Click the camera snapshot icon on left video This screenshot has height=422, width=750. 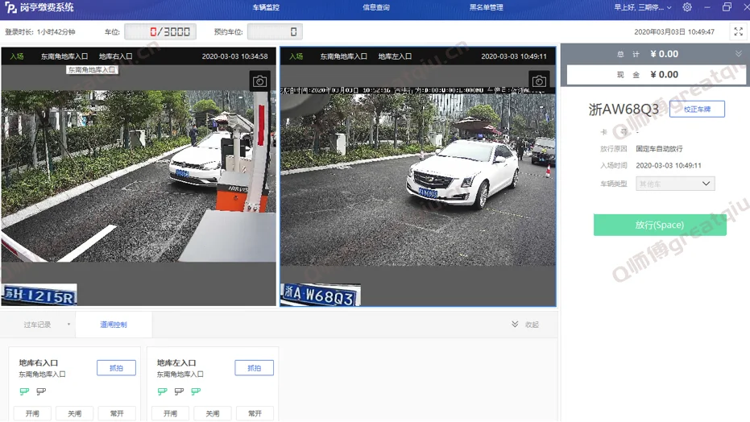click(259, 81)
